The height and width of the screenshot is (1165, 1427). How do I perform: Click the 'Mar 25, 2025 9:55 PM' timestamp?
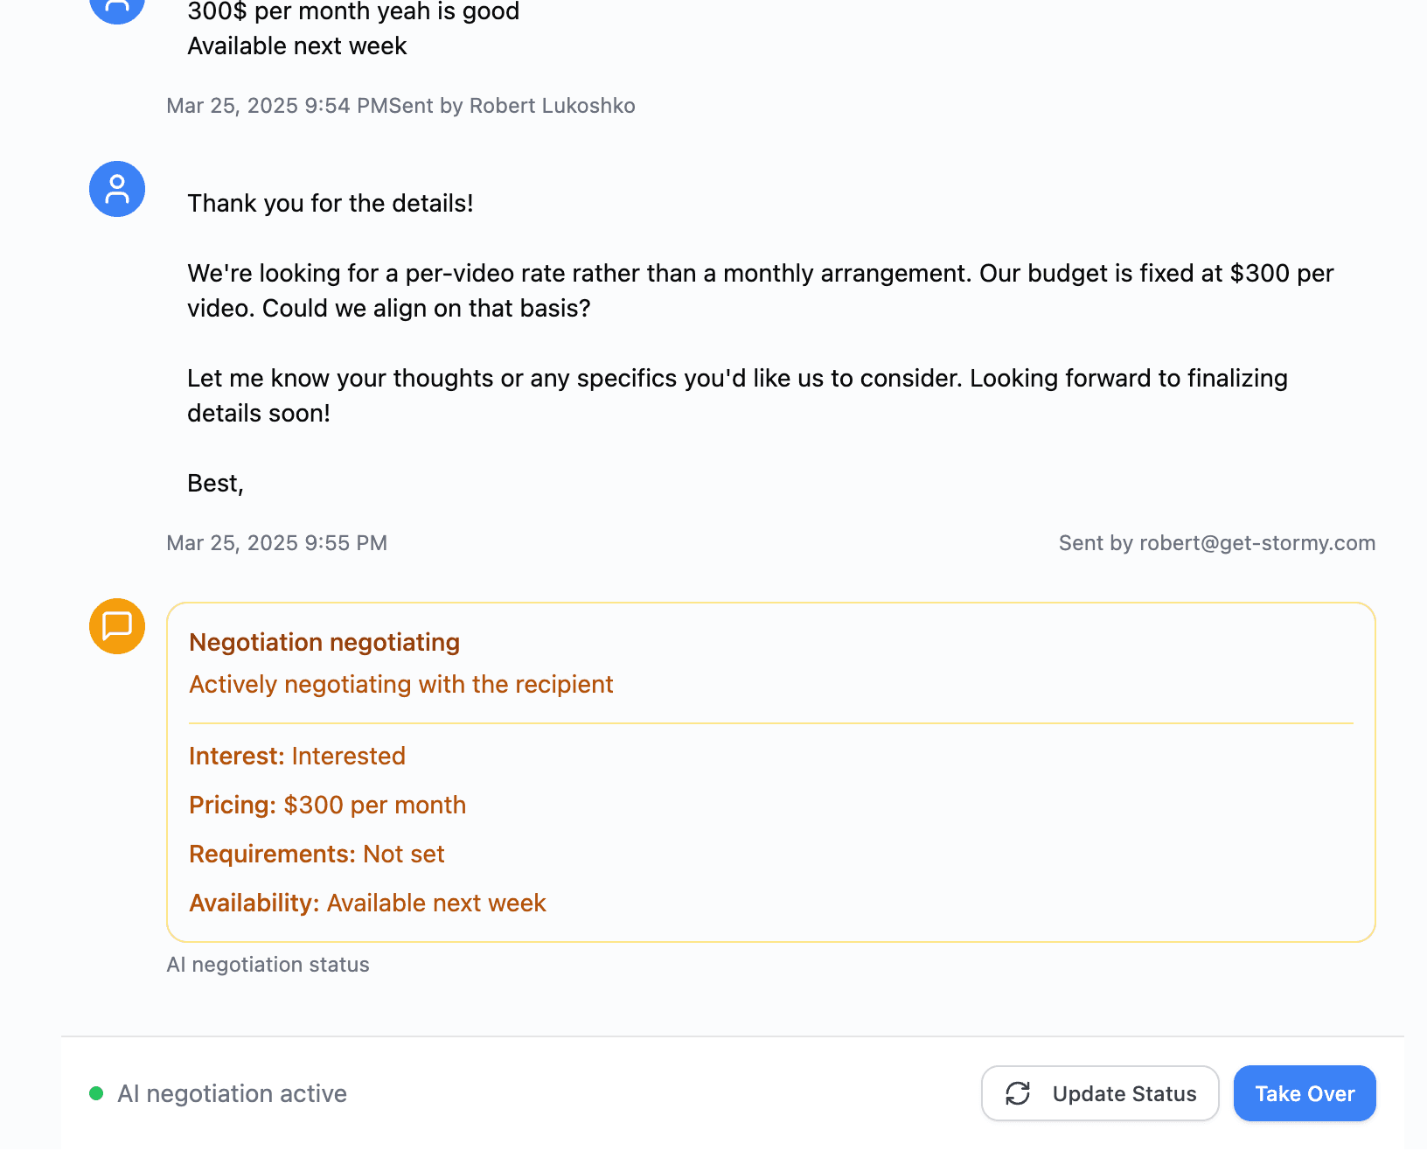276,543
